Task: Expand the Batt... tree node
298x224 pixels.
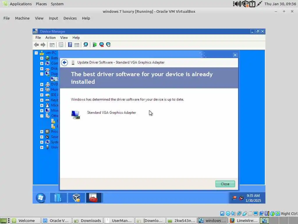Action: click(42, 58)
